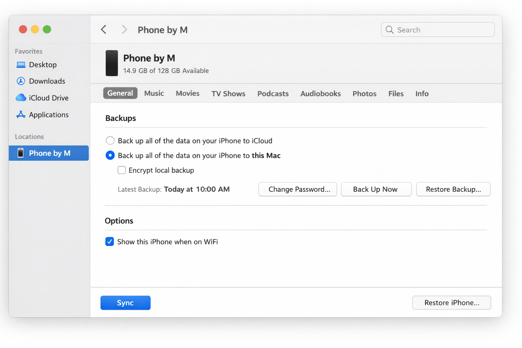Switch to the General tab

click(120, 93)
